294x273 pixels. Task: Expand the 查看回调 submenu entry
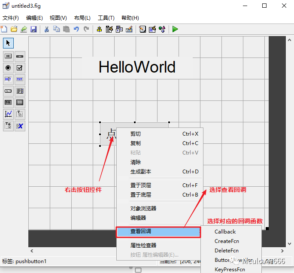pos(158,232)
